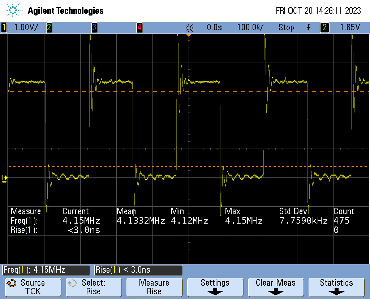Expand the Clear Meas softkey menu
The image size is (370, 299).
click(x=275, y=287)
